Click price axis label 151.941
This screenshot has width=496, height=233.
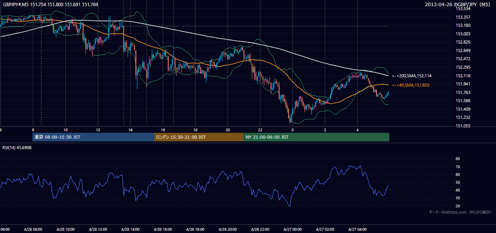(x=463, y=84)
